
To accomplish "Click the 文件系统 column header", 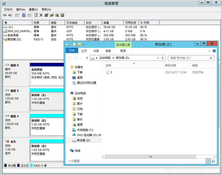I will pyautogui.click(x=75, y=23).
